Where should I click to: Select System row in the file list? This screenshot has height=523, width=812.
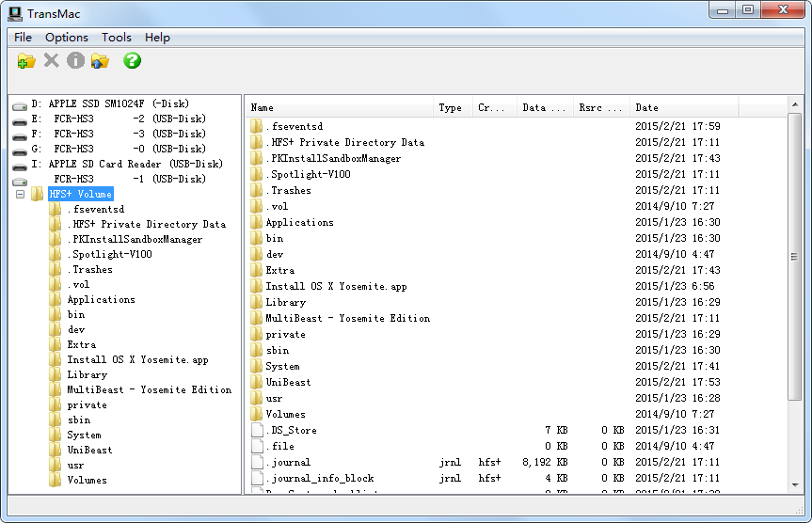(282, 366)
